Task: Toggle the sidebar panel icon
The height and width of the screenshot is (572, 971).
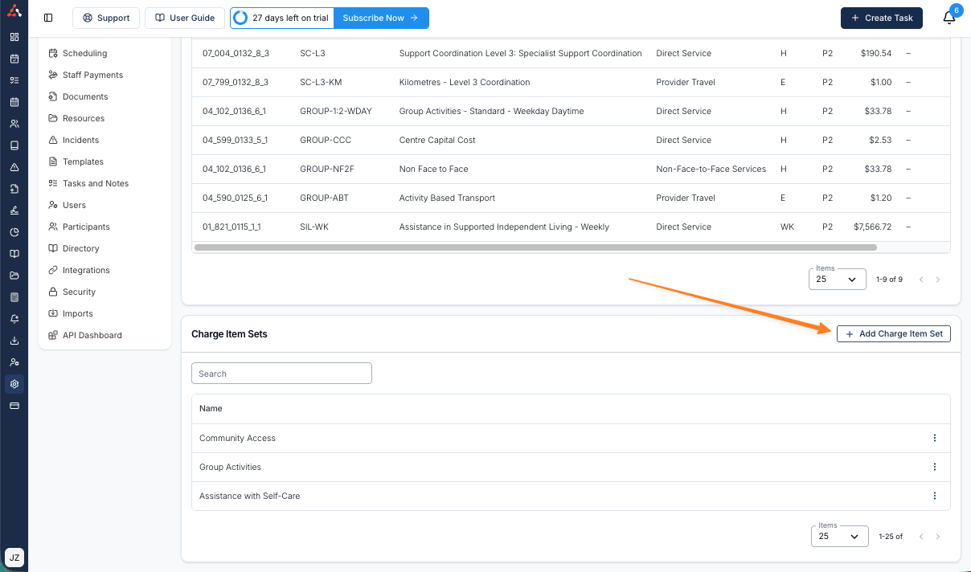Action: [x=48, y=18]
